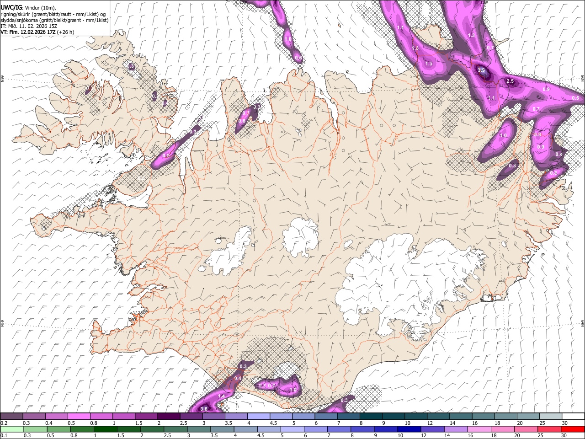Select the 3.6 precipitation value on the map
This screenshot has width=585, height=439.
(204, 409)
